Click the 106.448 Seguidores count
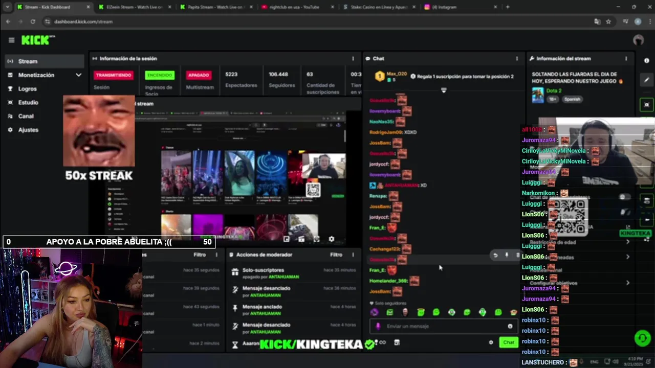 (x=282, y=80)
